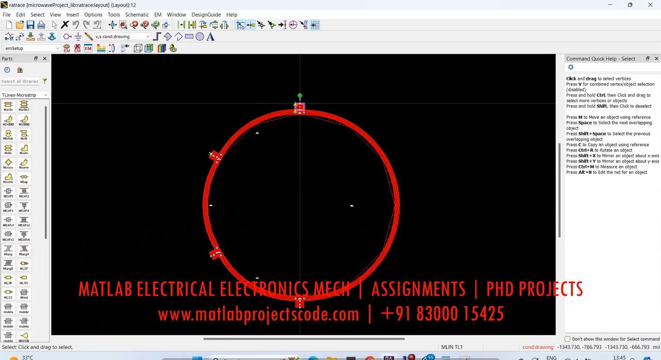Click the Insert Pin icon

point(67,37)
